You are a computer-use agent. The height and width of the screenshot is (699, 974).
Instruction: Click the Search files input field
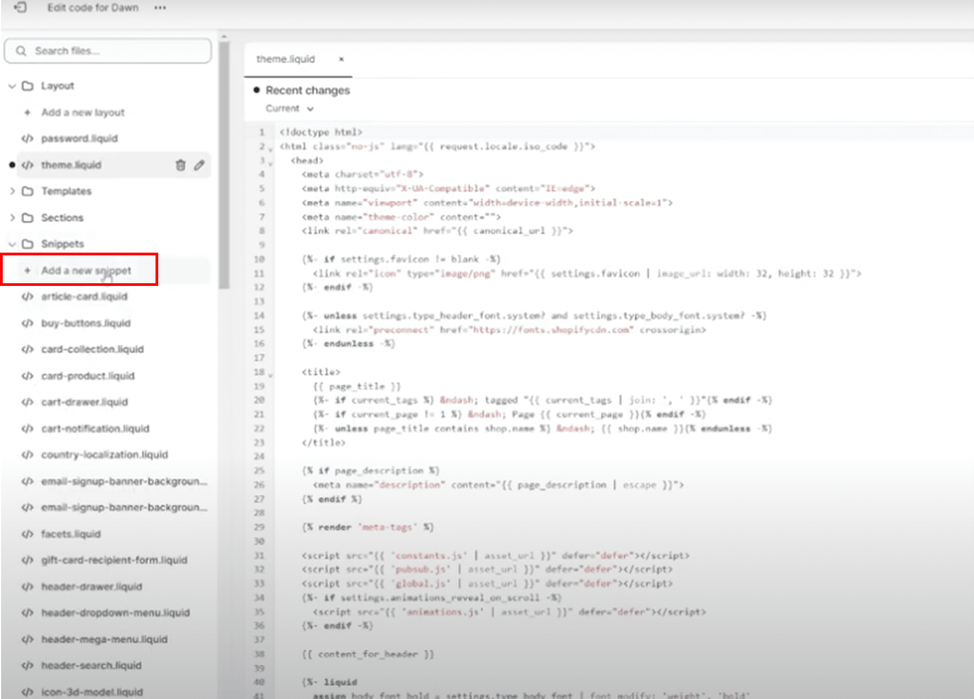(108, 51)
